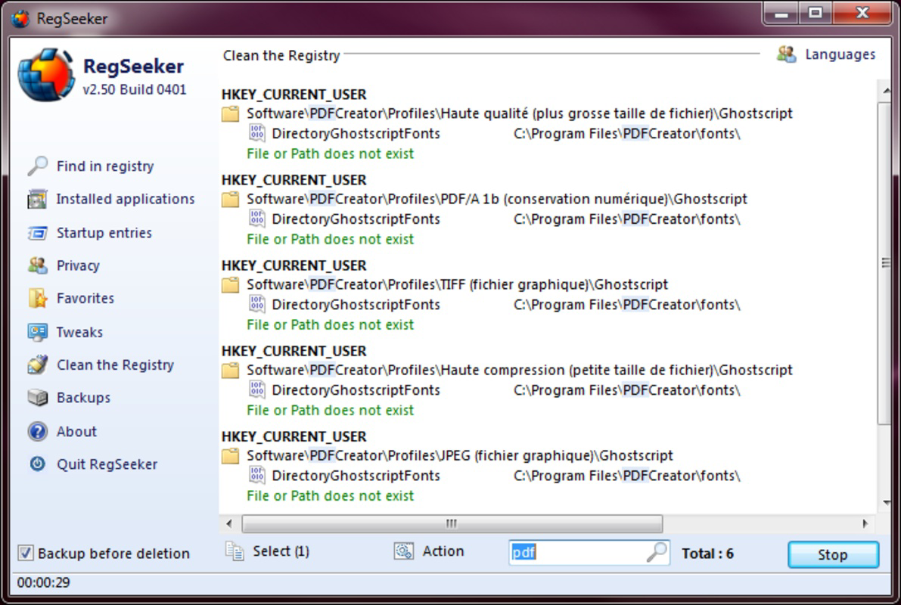Select the PDF/A 1b Ghostscript key path
The image size is (901, 605).
[497, 200]
